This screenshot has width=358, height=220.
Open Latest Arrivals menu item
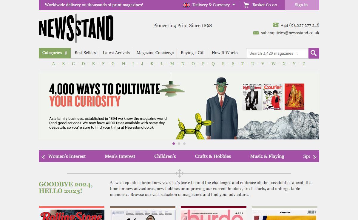point(116,53)
